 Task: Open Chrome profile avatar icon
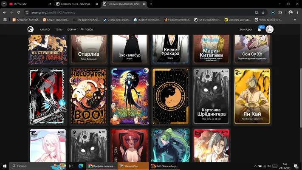[x=291, y=12]
